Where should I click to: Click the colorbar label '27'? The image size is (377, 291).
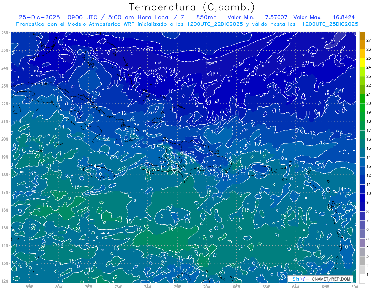[x=369, y=40]
